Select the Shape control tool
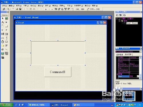The height and width of the screenshot is (107, 143). click(3, 49)
